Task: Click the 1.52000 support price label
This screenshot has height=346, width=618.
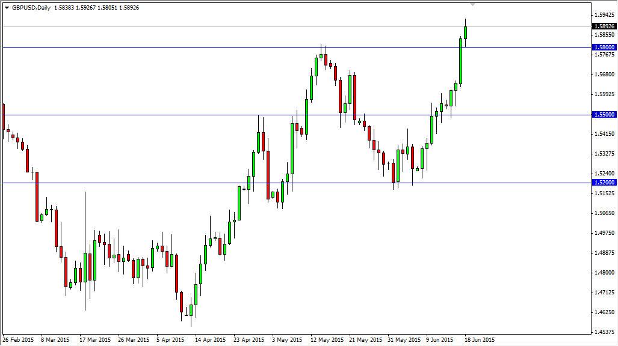Action: tap(604, 181)
